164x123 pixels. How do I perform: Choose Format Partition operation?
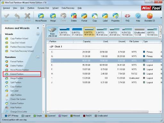[x=17, y=61]
